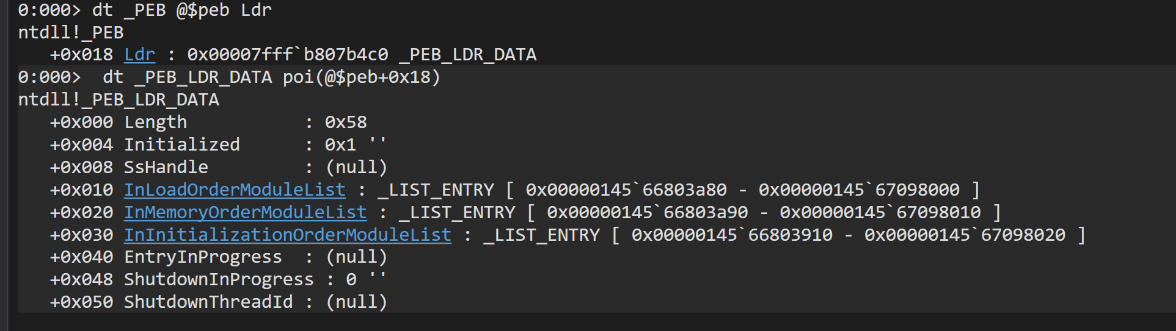1176x331 pixels.
Task: Click the Length value 0x58
Action: [x=346, y=123]
